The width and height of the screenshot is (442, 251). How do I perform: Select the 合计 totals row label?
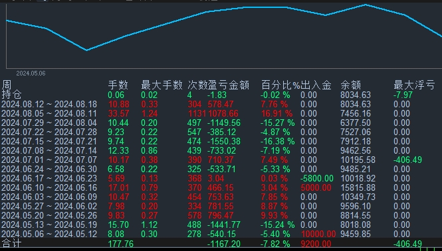tap(11, 244)
